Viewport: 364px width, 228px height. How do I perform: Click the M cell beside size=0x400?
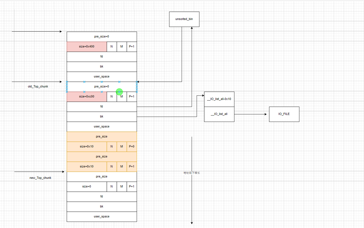point(122,47)
